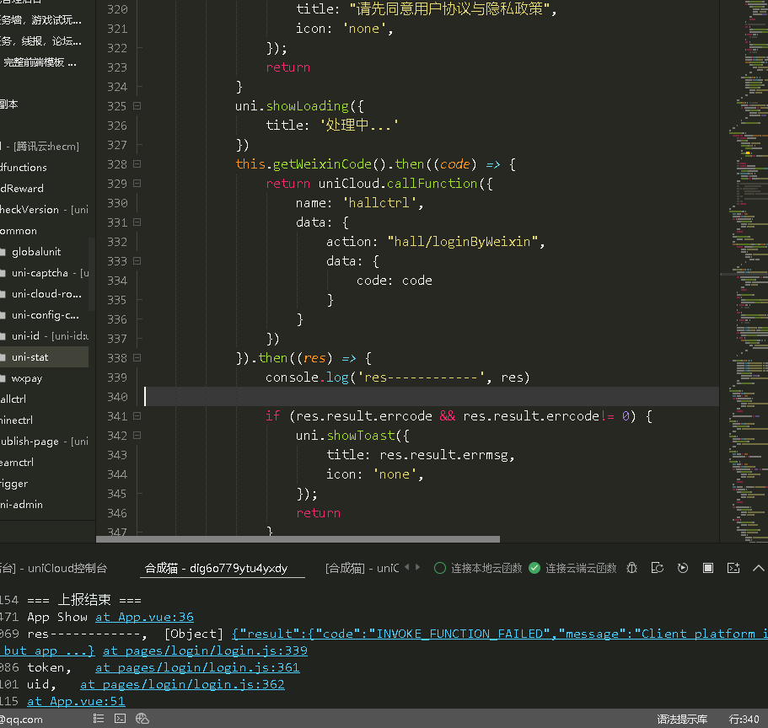This screenshot has height=728, width=768.
Task: Click the rightmost clear console icon
Action: click(x=733, y=568)
